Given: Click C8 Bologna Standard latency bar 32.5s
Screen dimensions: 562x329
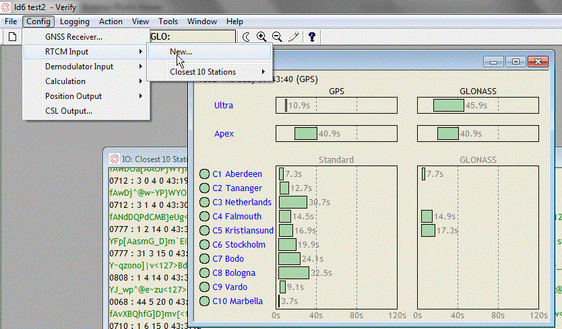Looking at the screenshot, I should pos(294,272).
